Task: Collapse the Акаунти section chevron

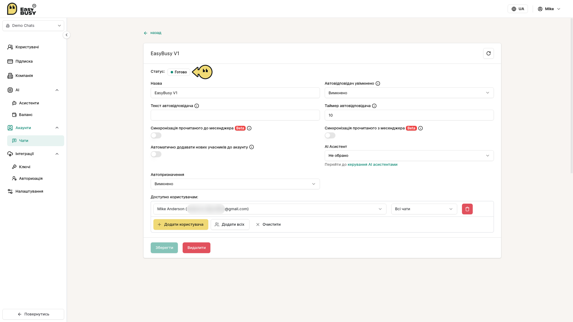Action: pos(57,128)
